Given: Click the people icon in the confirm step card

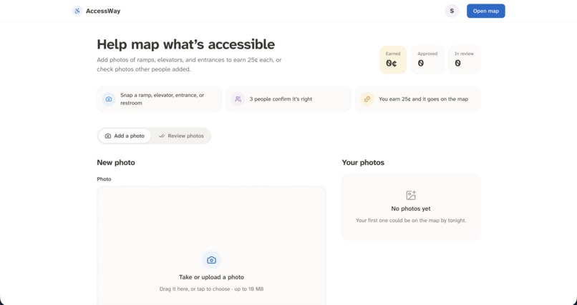Looking at the screenshot, I should tap(238, 99).
